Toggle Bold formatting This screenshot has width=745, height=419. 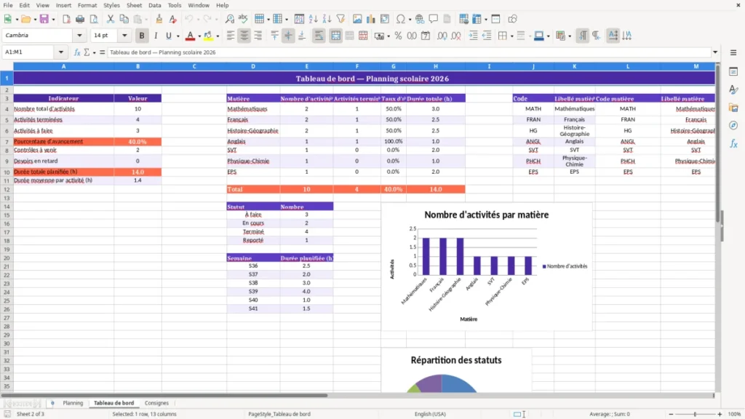142,36
